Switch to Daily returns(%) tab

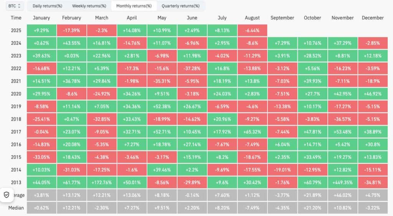click(x=47, y=6)
